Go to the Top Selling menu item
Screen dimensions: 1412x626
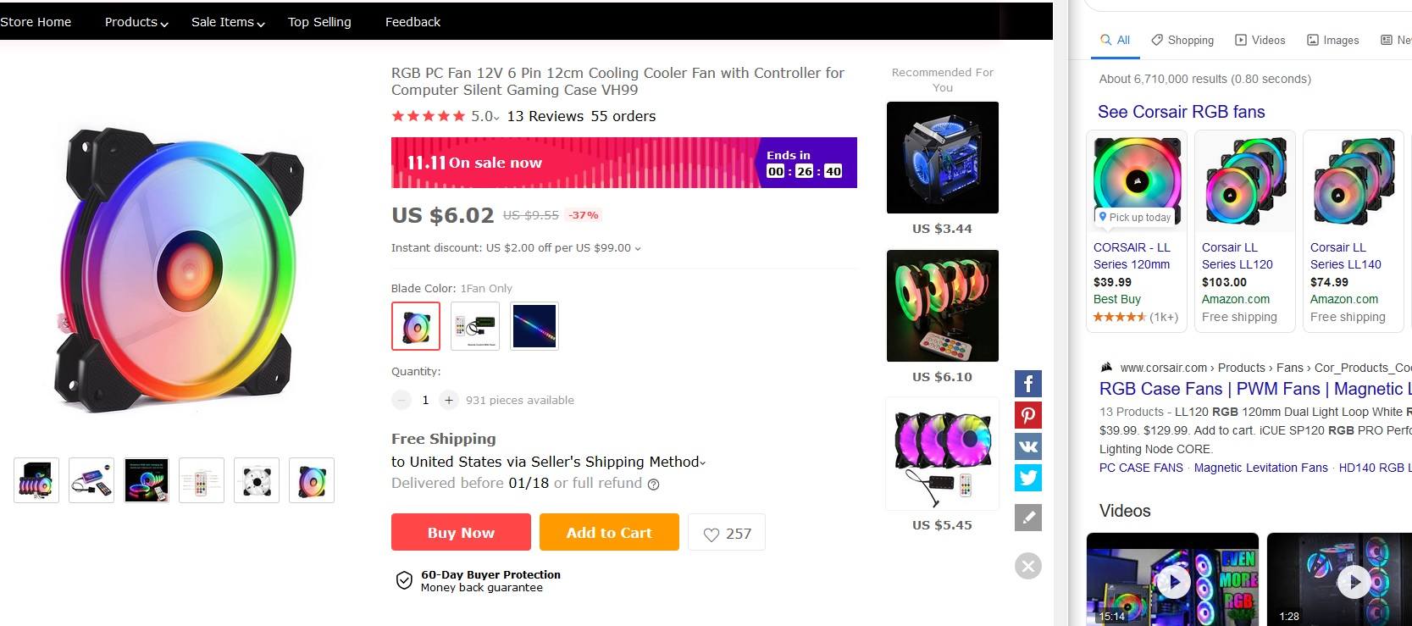pos(319,22)
